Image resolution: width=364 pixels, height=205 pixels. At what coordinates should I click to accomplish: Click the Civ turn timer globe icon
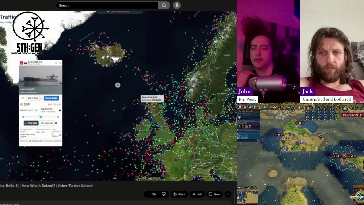tap(345, 108)
